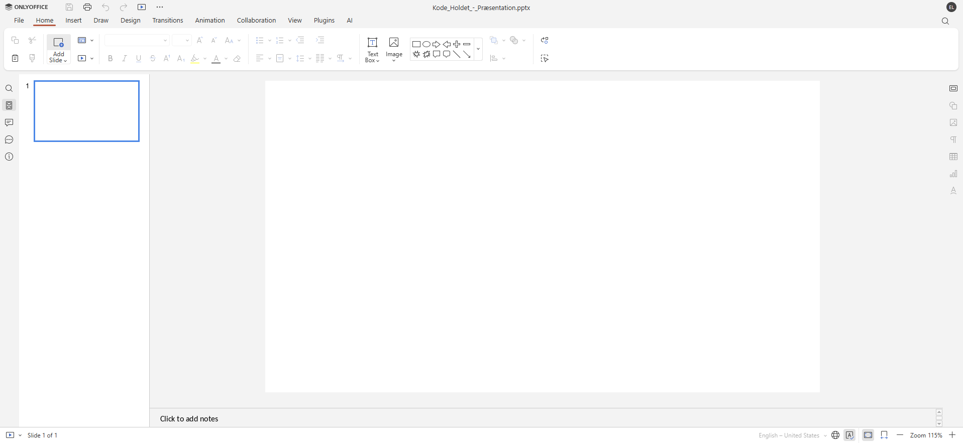Open Slide settings in right sidebar
The image size is (963, 443).
[953, 88]
